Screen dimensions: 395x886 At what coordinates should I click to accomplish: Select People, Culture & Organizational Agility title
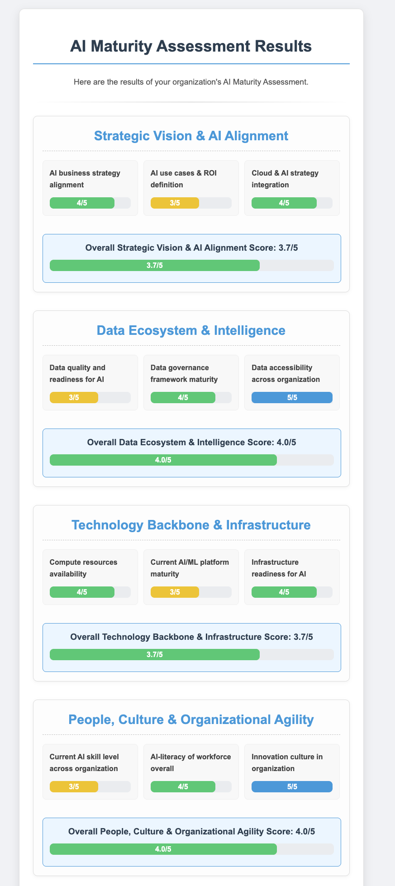point(191,719)
